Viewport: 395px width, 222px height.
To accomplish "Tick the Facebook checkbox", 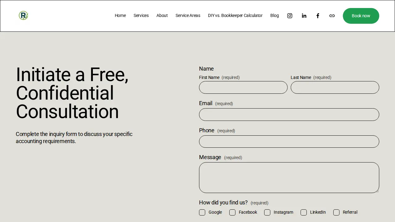I will (232, 212).
